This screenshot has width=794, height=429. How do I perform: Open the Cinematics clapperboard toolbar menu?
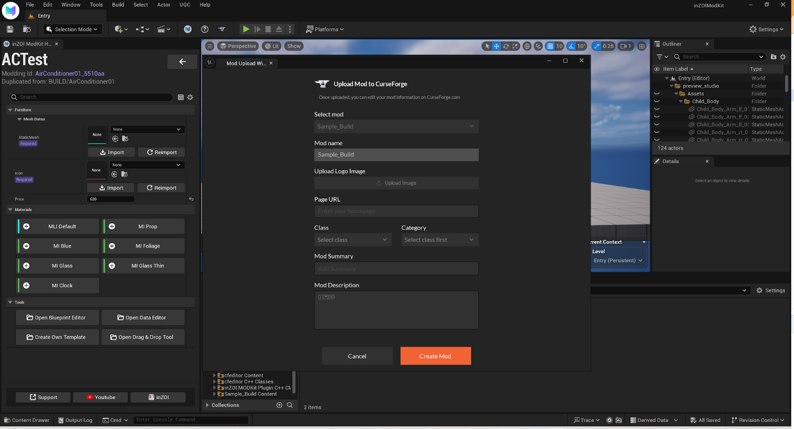pyautogui.click(x=164, y=29)
